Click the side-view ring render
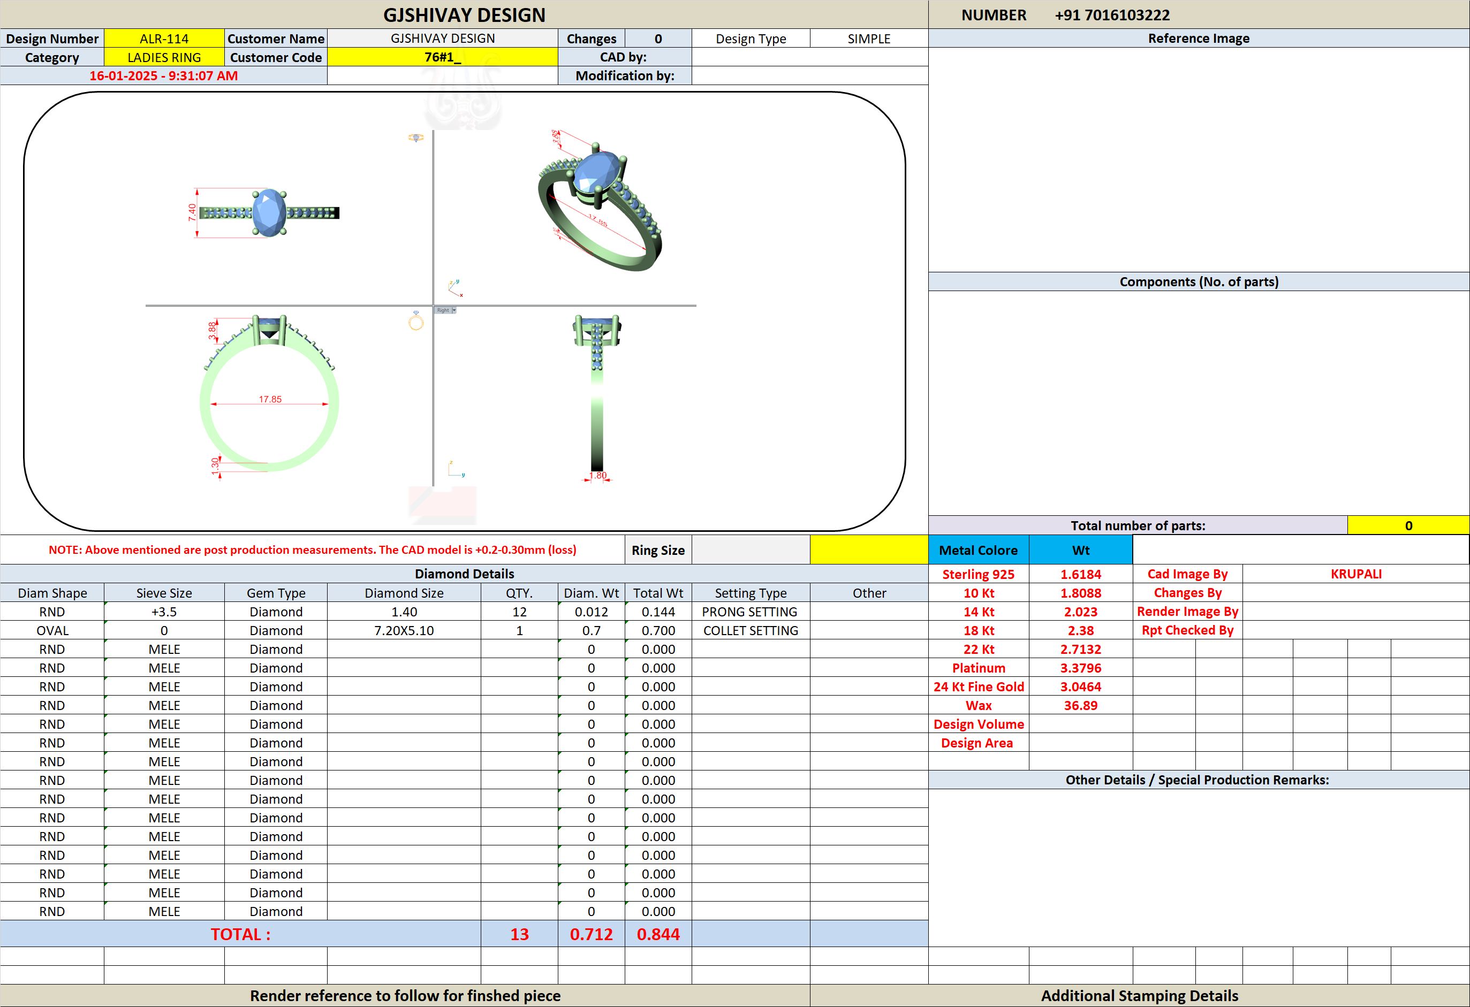This screenshot has width=1470, height=1007. [x=597, y=393]
